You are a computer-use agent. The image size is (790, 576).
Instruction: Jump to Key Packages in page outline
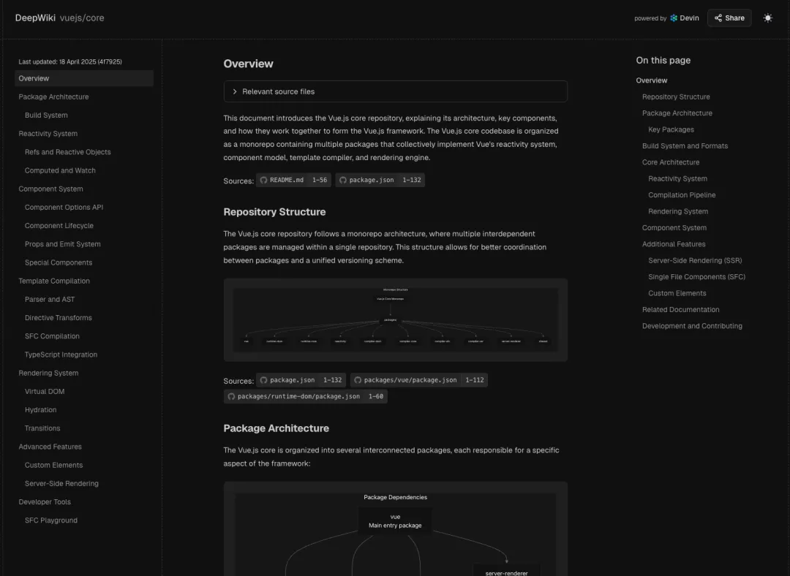pyautogui.click(x=671, y=129)
